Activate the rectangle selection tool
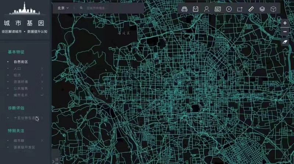This screenshot has height=164, width=294. [240, 9]
